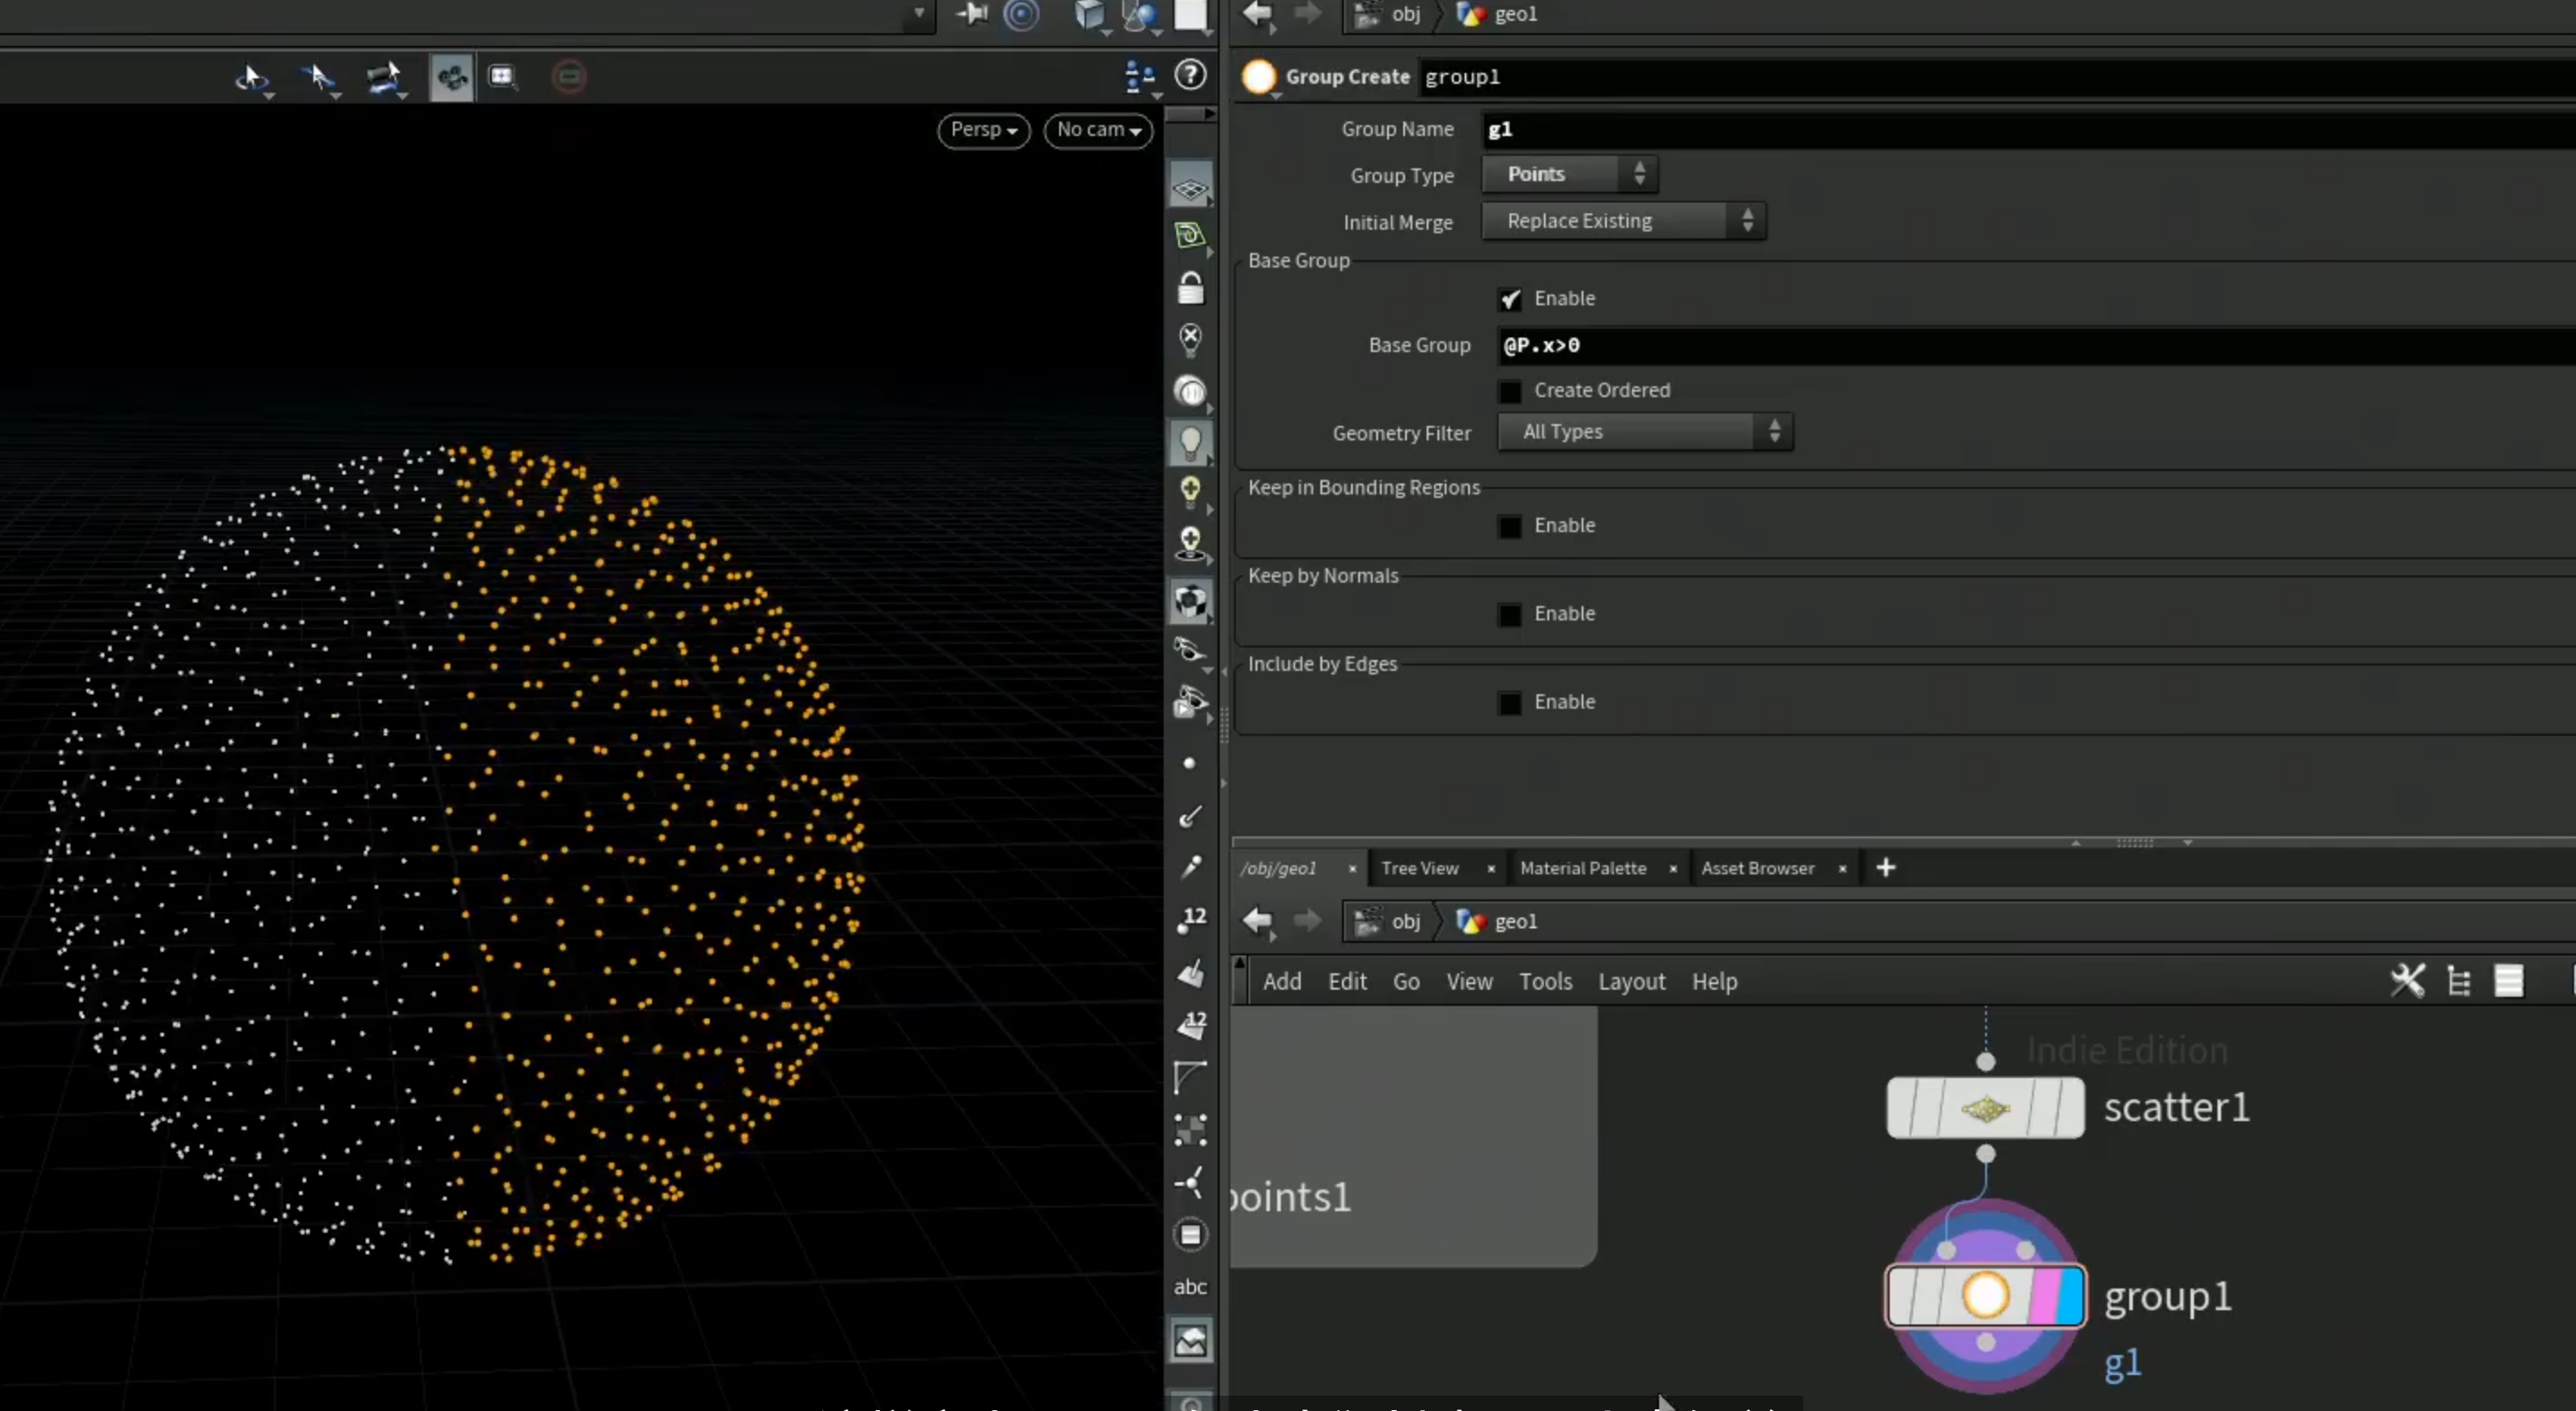The width and height of the screenshot is (2576, 1411).
Task: Click the back arrow in parameter pane
Action: [1257, 14]
